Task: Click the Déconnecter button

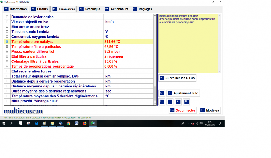Action: pos(183,110)
